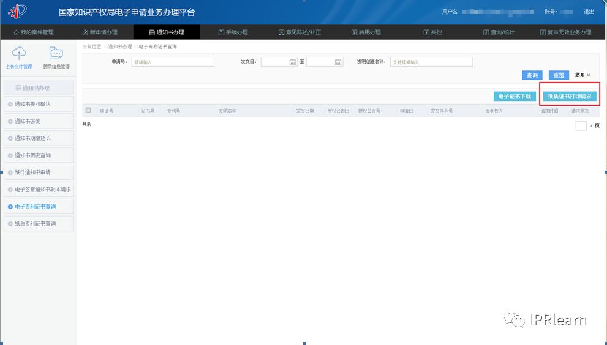Open 电子签章通知书副本请求 in sidebar
This screenshot has width=607, height=345.
coord(39,189)
